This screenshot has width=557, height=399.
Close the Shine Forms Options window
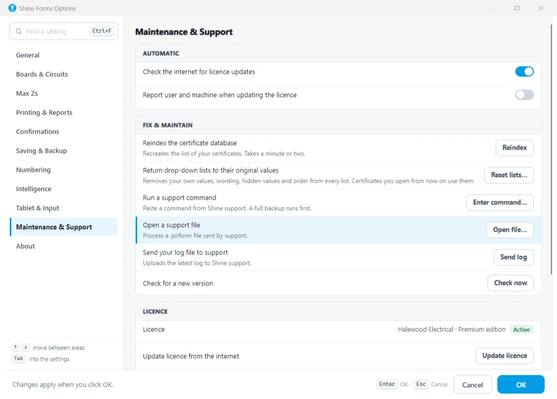point(540,8)
